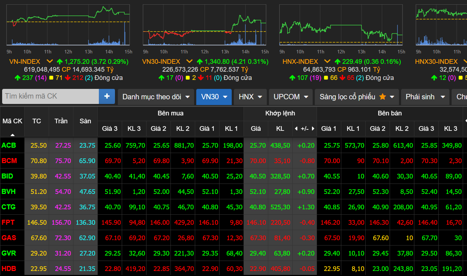The image size is (467, 276).
Task: Select the FPT stock symbol
Action: tap(8, 222)
